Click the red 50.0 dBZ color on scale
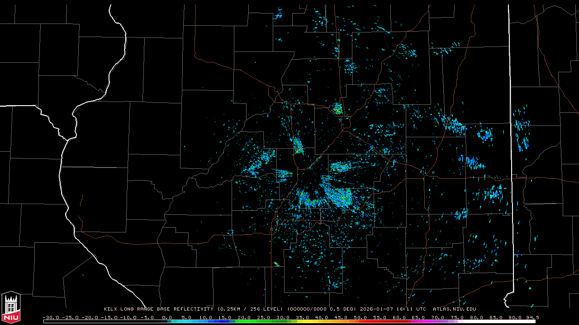This screenshot has height=325, width=579. 361,321
